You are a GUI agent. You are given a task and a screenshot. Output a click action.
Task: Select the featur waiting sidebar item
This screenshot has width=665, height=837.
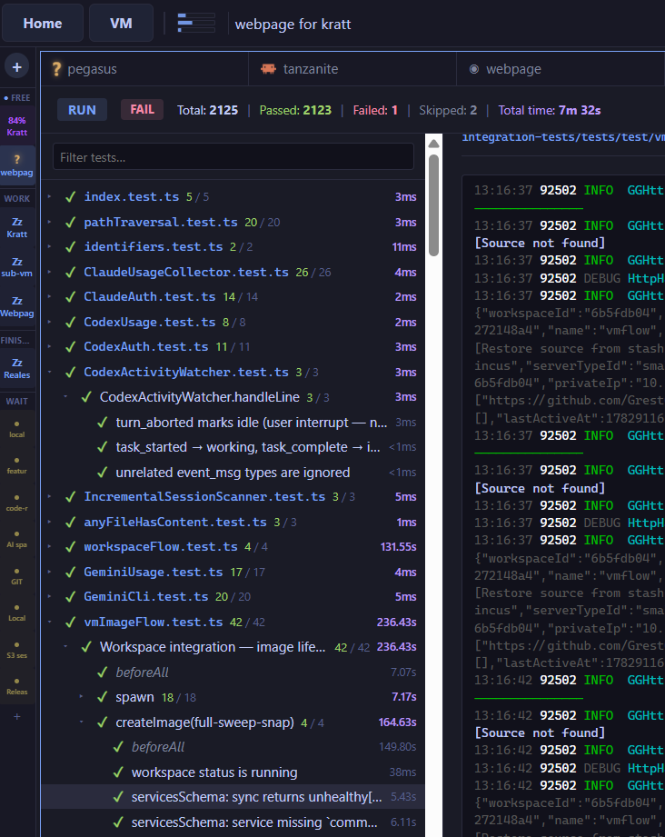(x=17, y=465)
